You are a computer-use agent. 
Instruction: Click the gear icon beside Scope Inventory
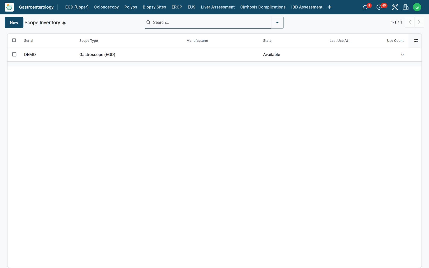pyautogui.click(x=64, y=23)
